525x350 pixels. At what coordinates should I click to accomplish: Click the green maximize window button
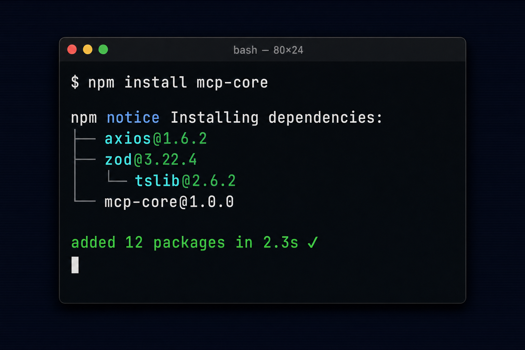coord(103,50)
